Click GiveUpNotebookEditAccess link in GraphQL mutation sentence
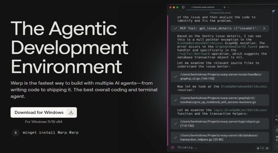The image size is (278, 153). click(200, 43)
